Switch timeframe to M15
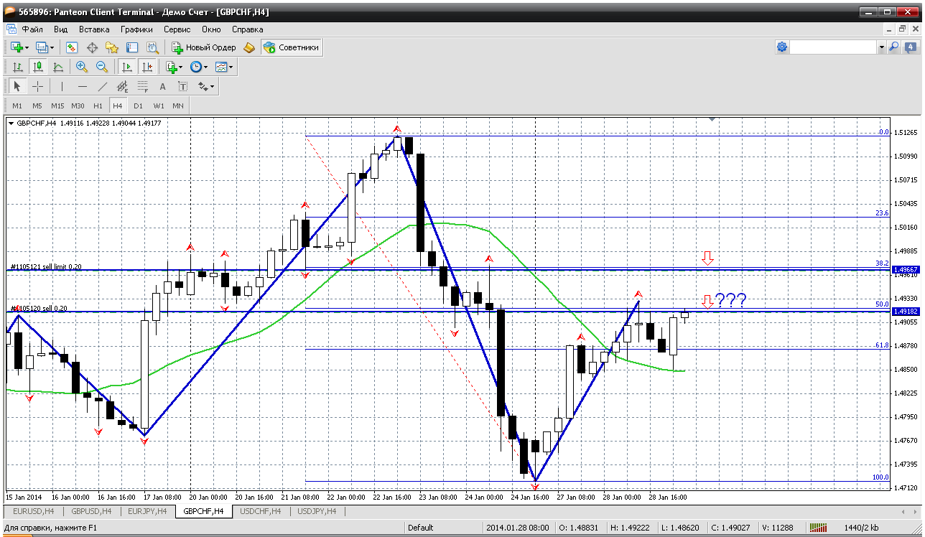 point(57,106)
